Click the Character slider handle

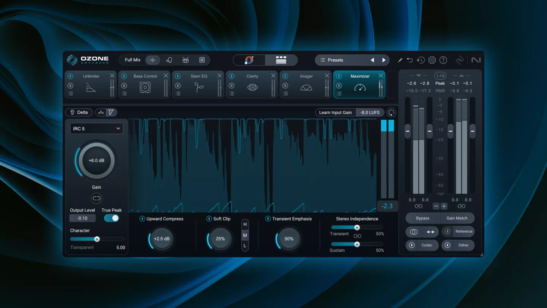[97, 239]
